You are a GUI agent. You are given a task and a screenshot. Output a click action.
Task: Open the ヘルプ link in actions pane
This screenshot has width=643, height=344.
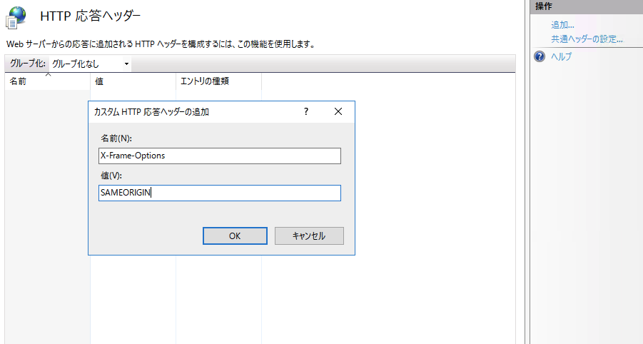561,56
